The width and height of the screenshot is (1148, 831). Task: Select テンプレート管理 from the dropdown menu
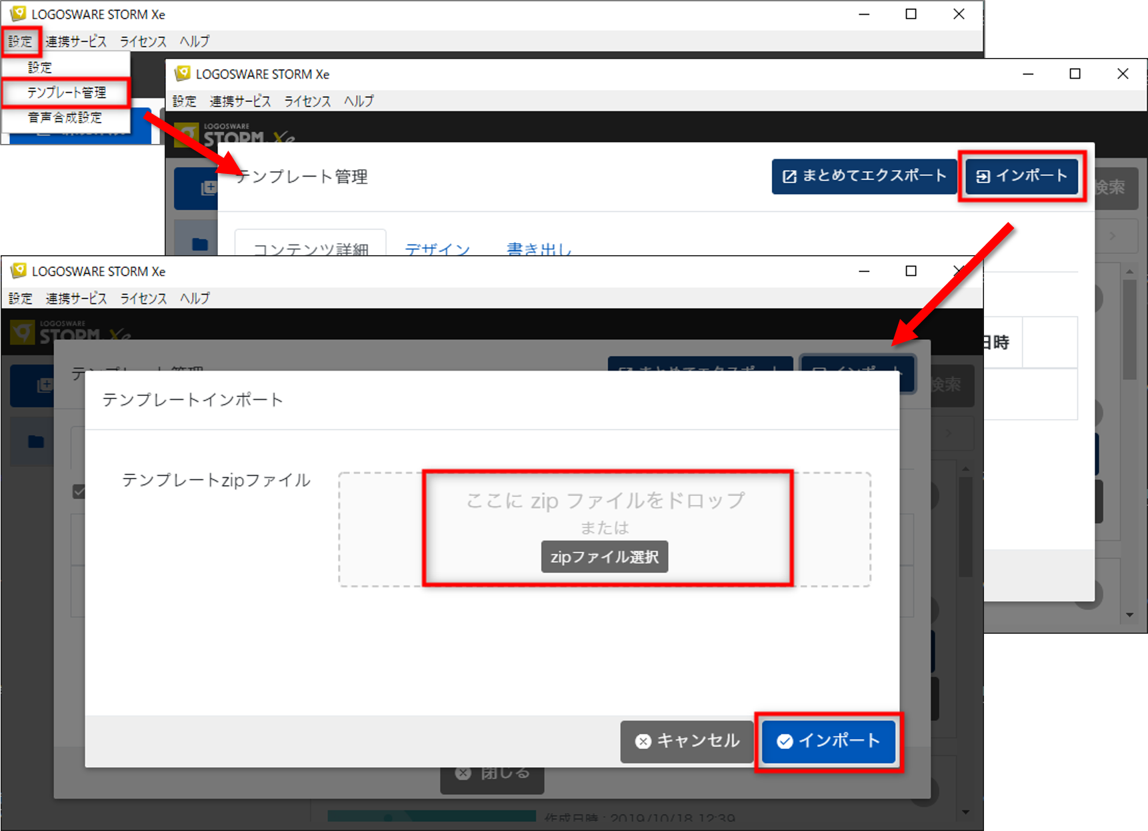coord(66,93)
